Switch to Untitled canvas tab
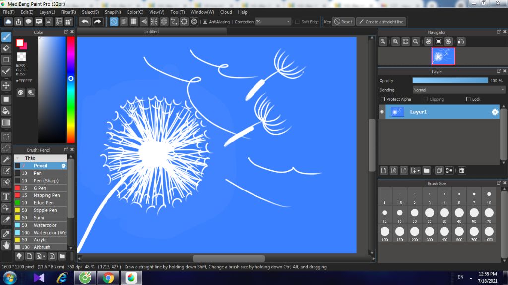Image resolution: width=508 pixels, height=285 pixels. (152, 31)
